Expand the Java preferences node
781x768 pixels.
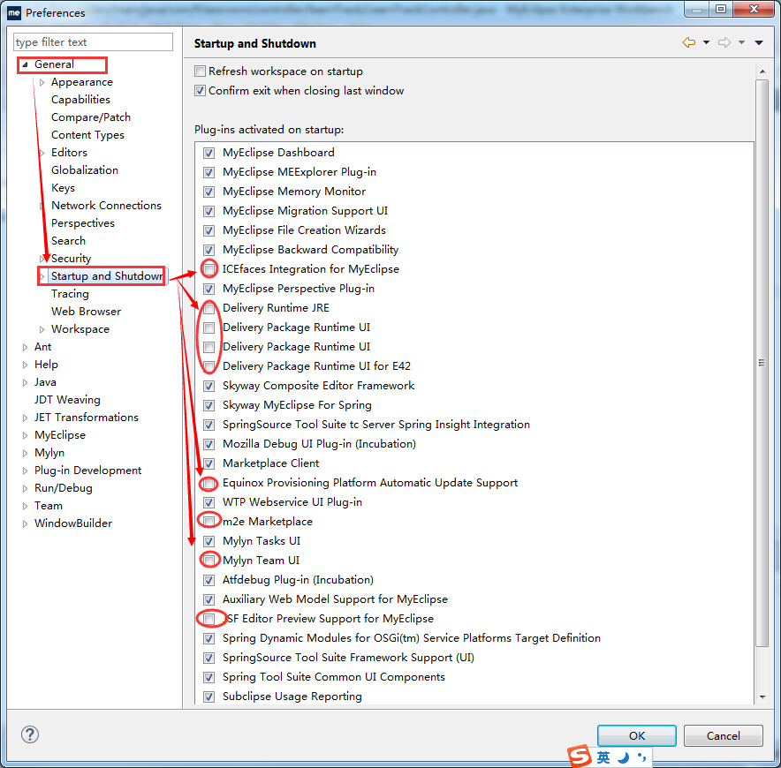tap(25, 382)
